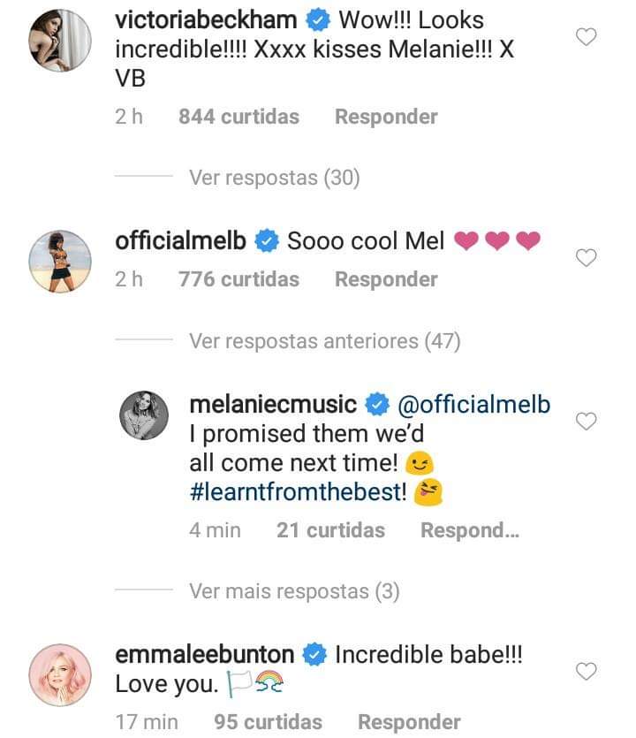View 844 curtidas on victoriabeckham's comment

click(238, 117)
